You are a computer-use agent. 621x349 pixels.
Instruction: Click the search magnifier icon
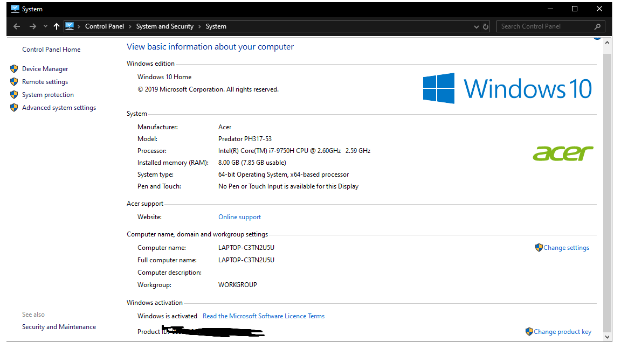tap(598, 26)
